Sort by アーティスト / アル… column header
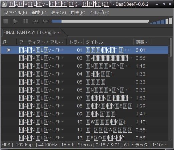The height and width of the screenshot is (150, 174). pos(42,42)
